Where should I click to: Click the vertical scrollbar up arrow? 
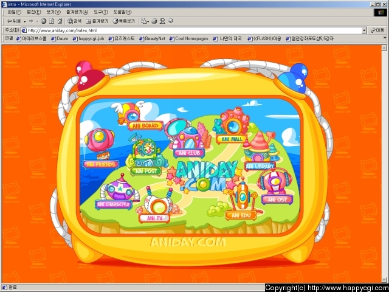point(384,47)
